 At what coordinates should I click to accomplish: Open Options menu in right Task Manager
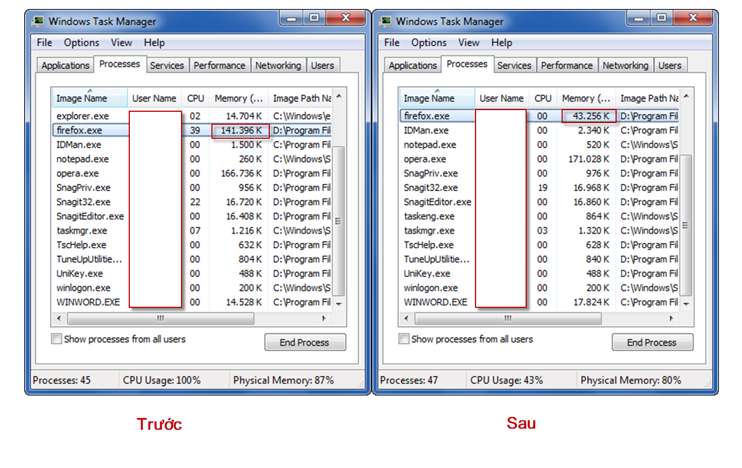pyautogui.click(x=429, y=43)
